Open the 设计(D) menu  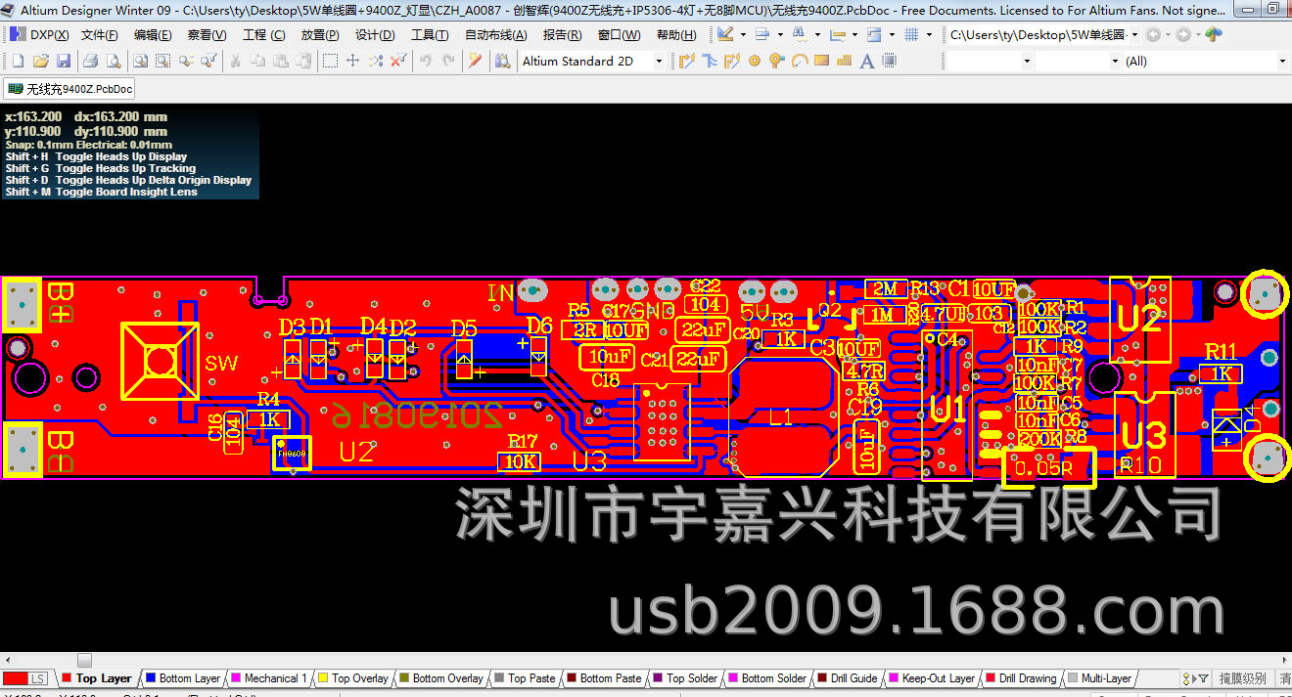(375, 34)
